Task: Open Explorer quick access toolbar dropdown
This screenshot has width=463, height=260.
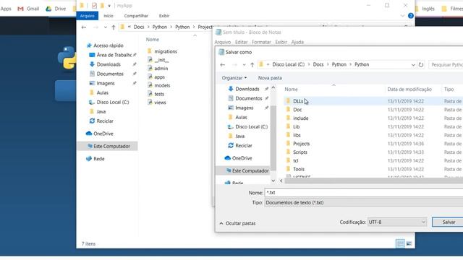Action: [109, 6]
